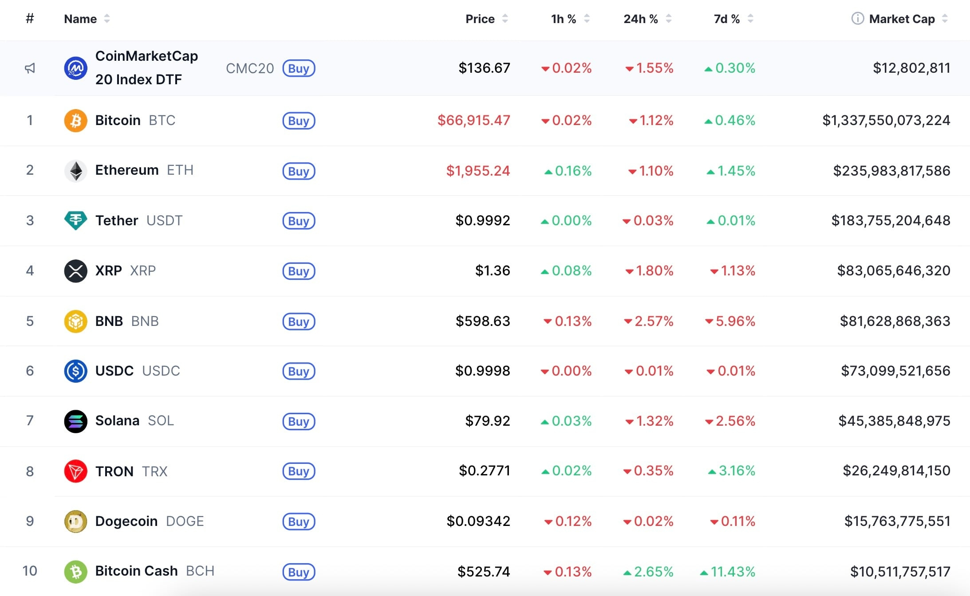Viewport: 970px width, 596px height.
Task: Click the Tether green logo icon
Action: [x=75, y=220]
